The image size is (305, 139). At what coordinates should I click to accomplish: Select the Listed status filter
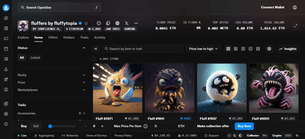(35, 58)
